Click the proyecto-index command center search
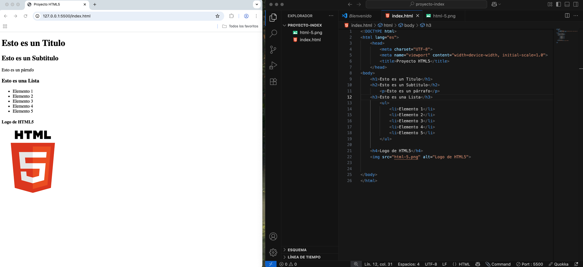Viewport: 583px width, 267px height. click(426, 4)
